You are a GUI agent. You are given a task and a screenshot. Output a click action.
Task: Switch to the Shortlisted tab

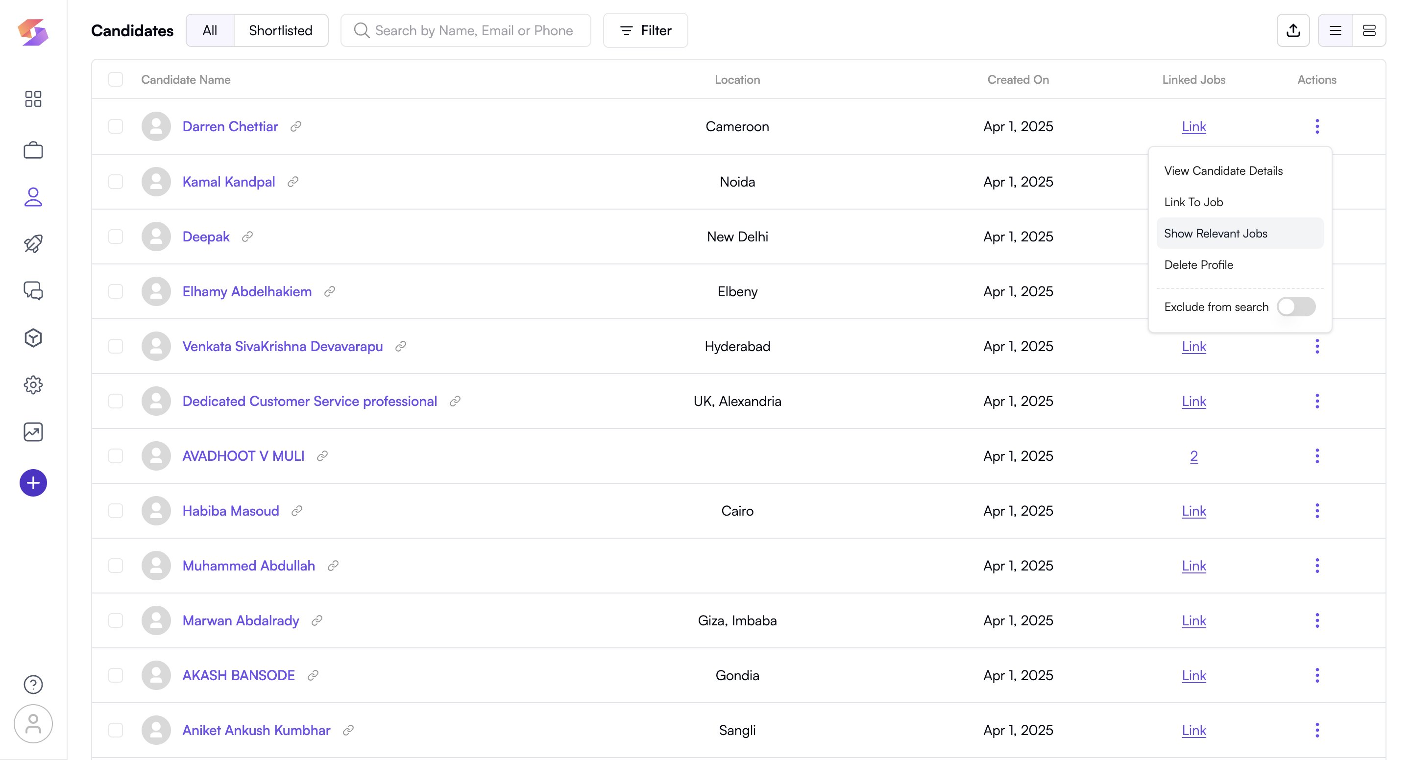(x=281, y=30)
